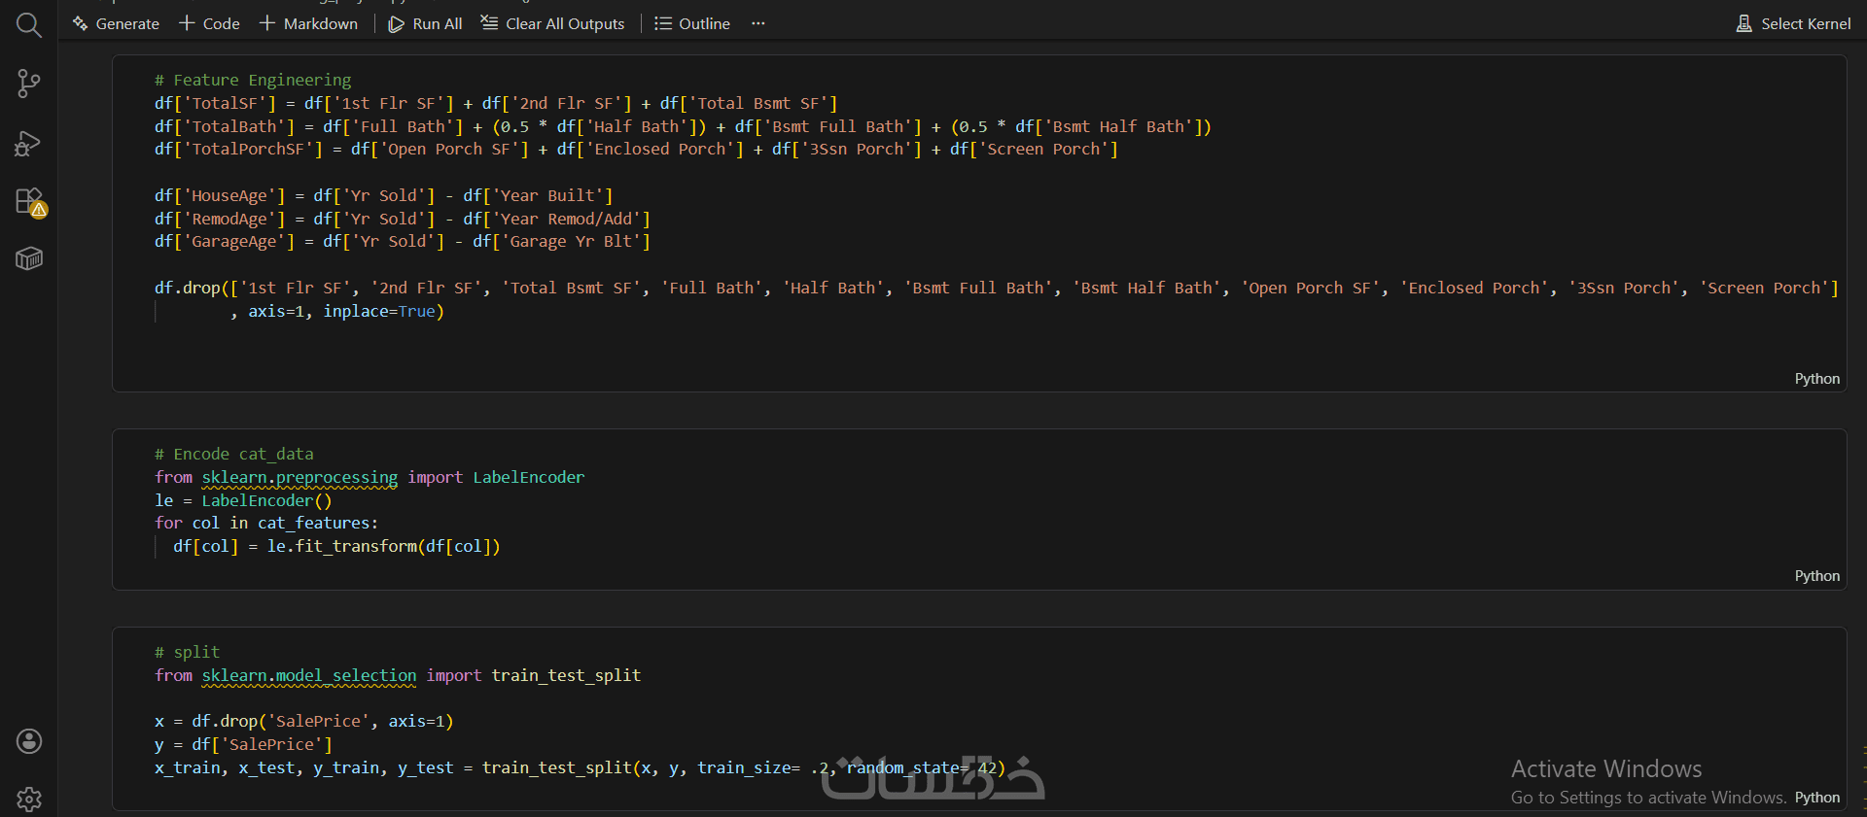Clear All Outputs of the notebook

(x=552, y=23)
